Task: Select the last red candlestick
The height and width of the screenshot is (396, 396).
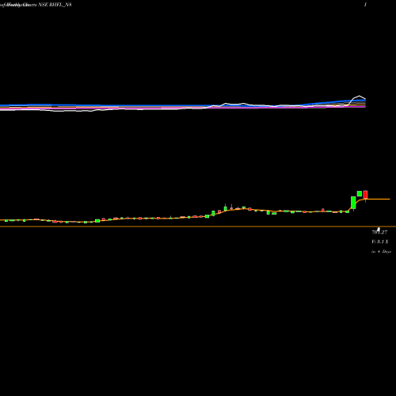Action: pos(365,195)
